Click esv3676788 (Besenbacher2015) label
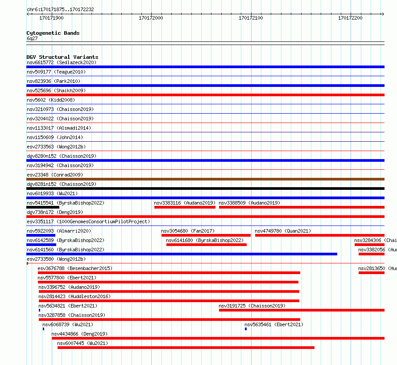 point(75,268)
